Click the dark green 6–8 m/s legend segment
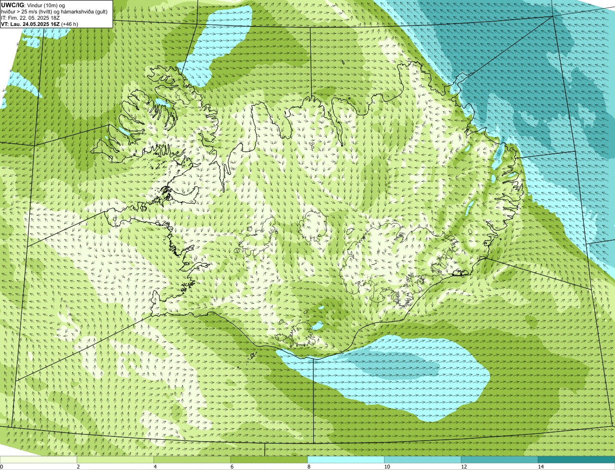 (x=269, y=460)
